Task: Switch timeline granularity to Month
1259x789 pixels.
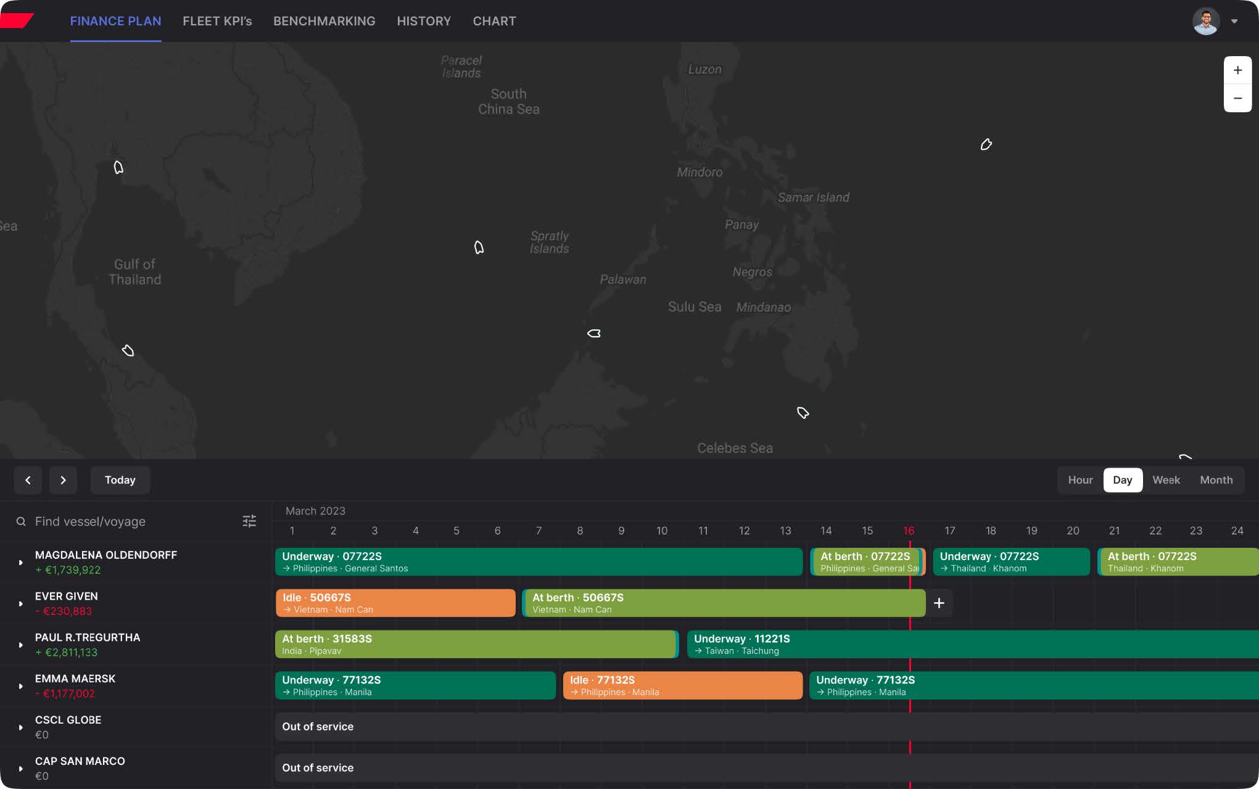Action: click(x=1216, y=480)
